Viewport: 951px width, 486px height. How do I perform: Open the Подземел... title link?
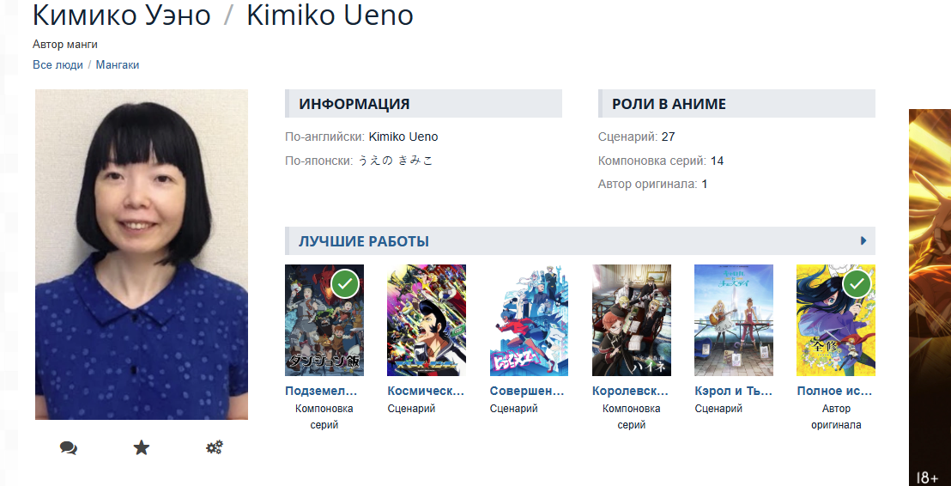click(321, 392)
